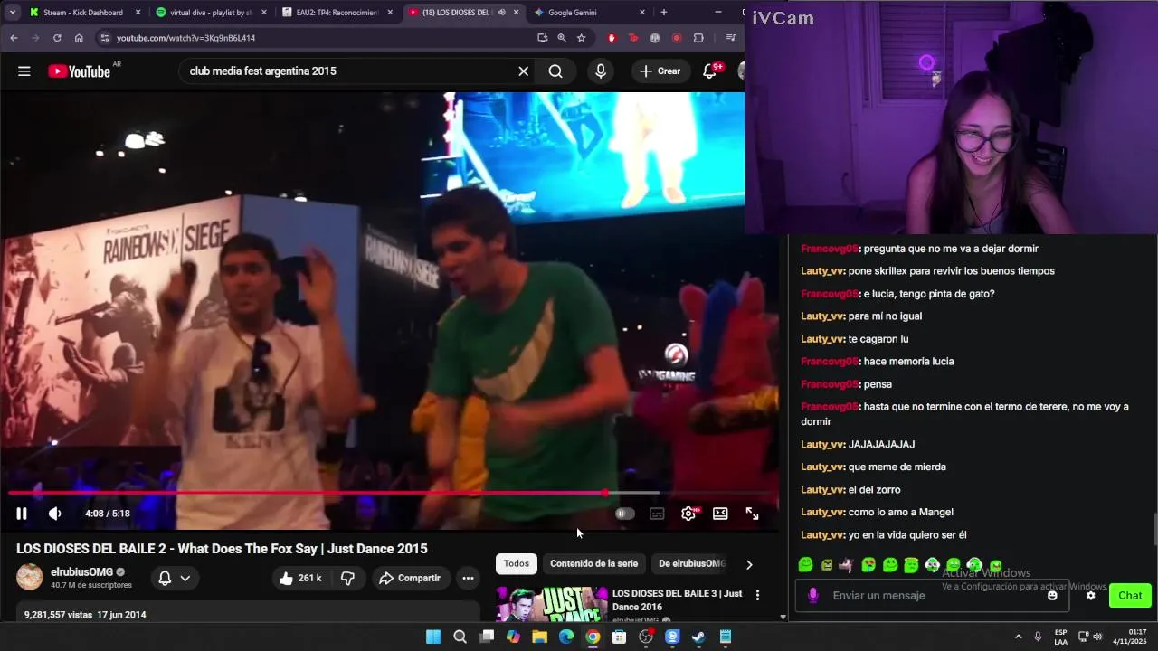Bookmark this page with star icon
The image size is (1158, 651).
click(582, 38)
